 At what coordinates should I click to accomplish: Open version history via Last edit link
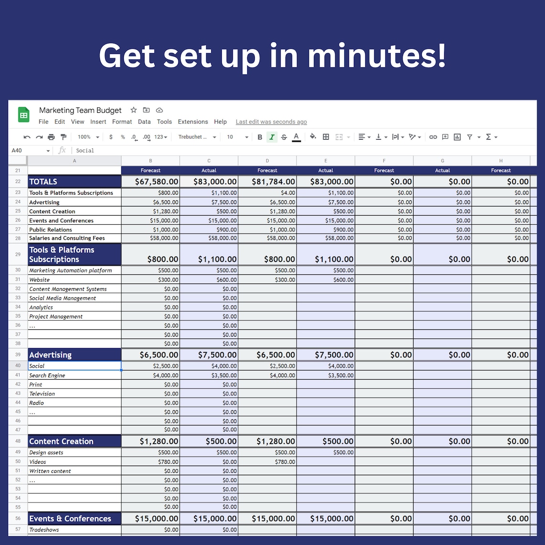pos(271,121)
